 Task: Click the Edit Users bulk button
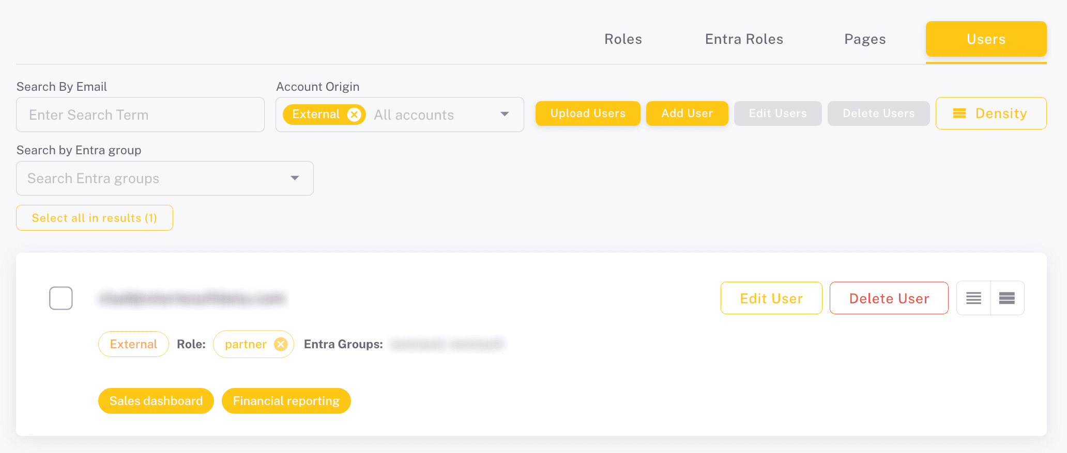click(778, 114)
